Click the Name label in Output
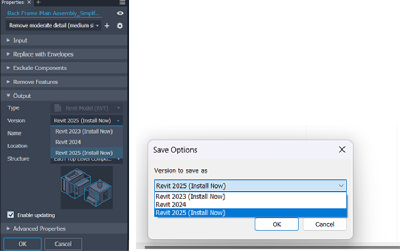This screenshot has width=400, height=251. click(x=14, y=134)
